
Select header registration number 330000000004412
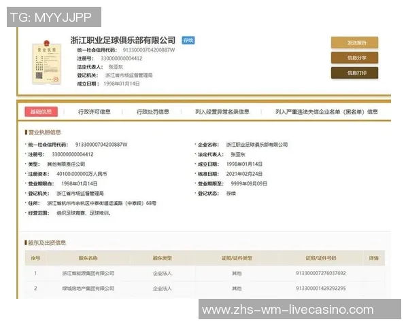tap(122, 58)
